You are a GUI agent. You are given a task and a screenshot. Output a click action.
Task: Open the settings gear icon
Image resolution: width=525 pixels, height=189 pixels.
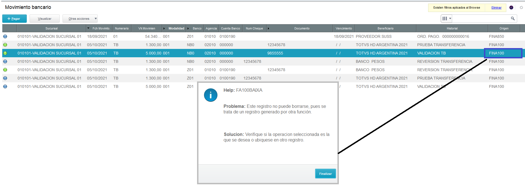pyautogui.click(x=521, y=8)
